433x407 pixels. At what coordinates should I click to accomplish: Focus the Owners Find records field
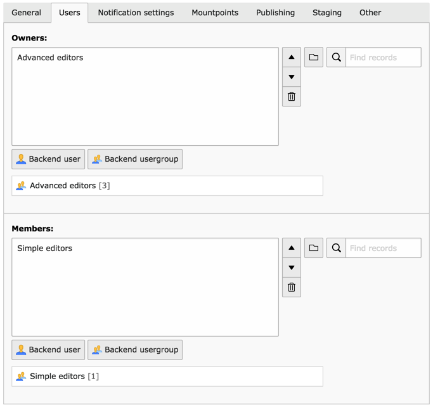pos(383,58)
